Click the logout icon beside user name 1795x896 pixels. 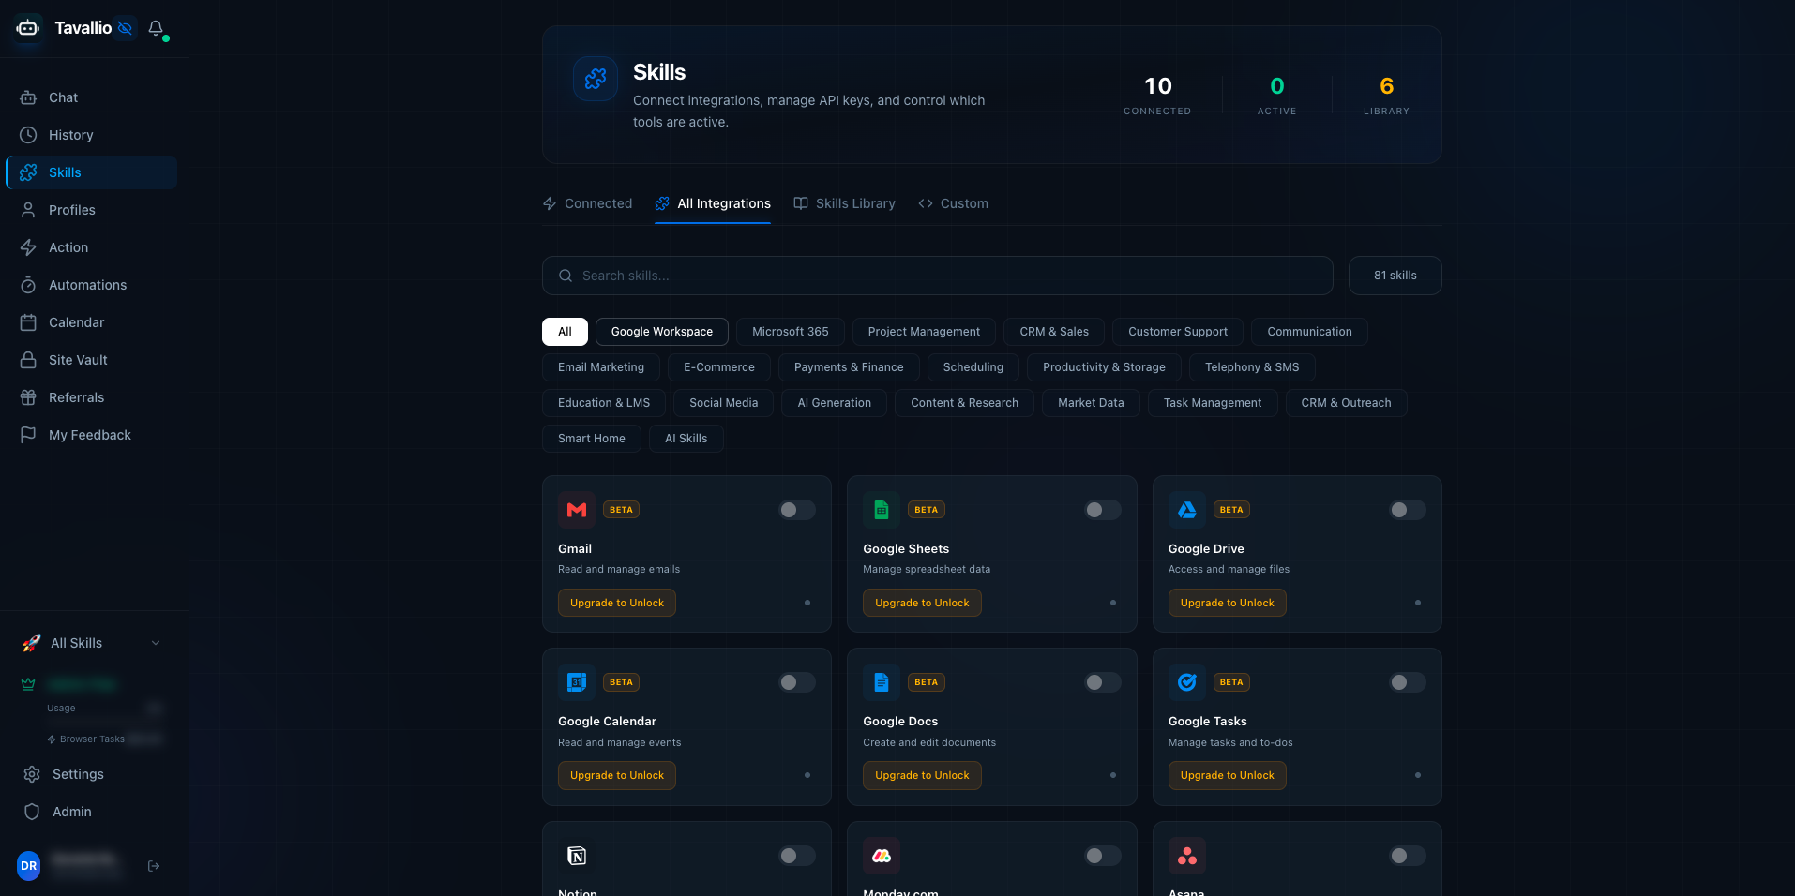(154, 866)
